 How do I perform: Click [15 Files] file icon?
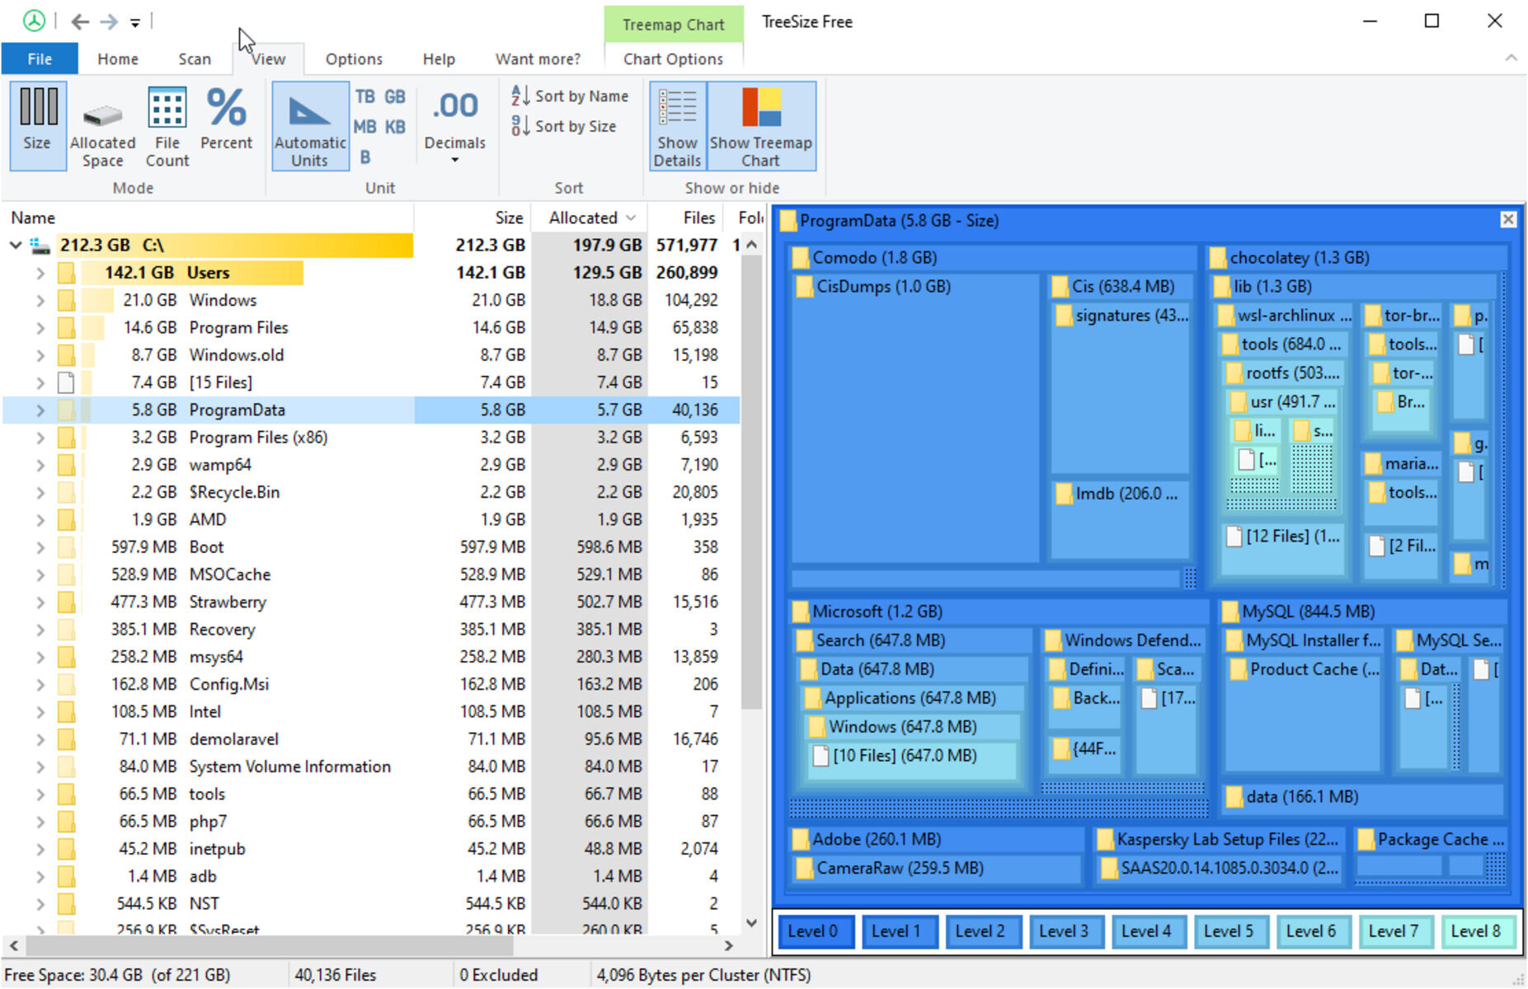pos(66,382)
